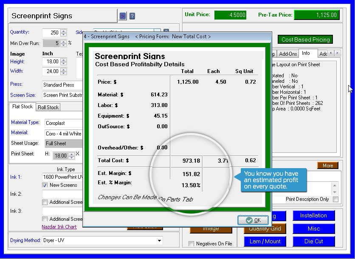This screenshot has height=259, width=355.
Task: Click into the Pre-Tax Price field
Action: point(316,15)
